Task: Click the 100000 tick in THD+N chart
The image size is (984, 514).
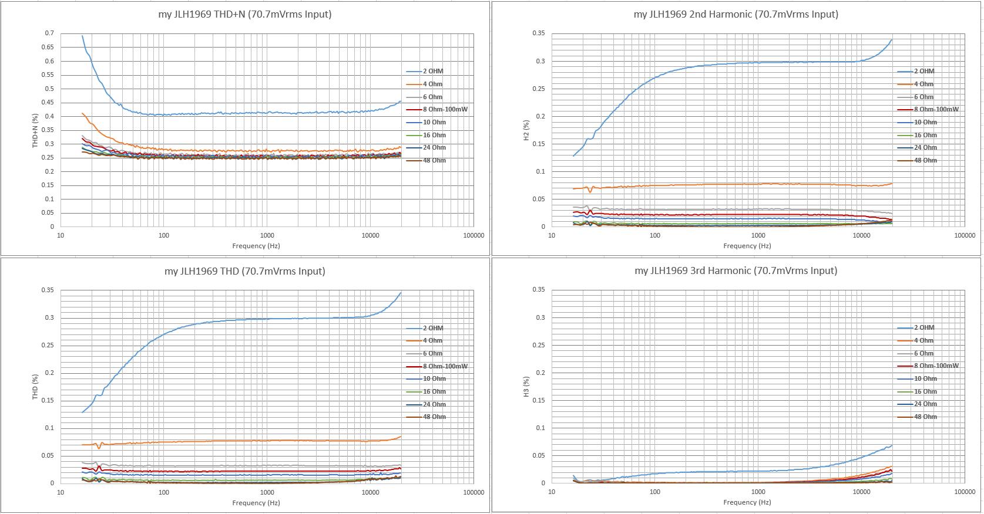Action: pos(473,235)
